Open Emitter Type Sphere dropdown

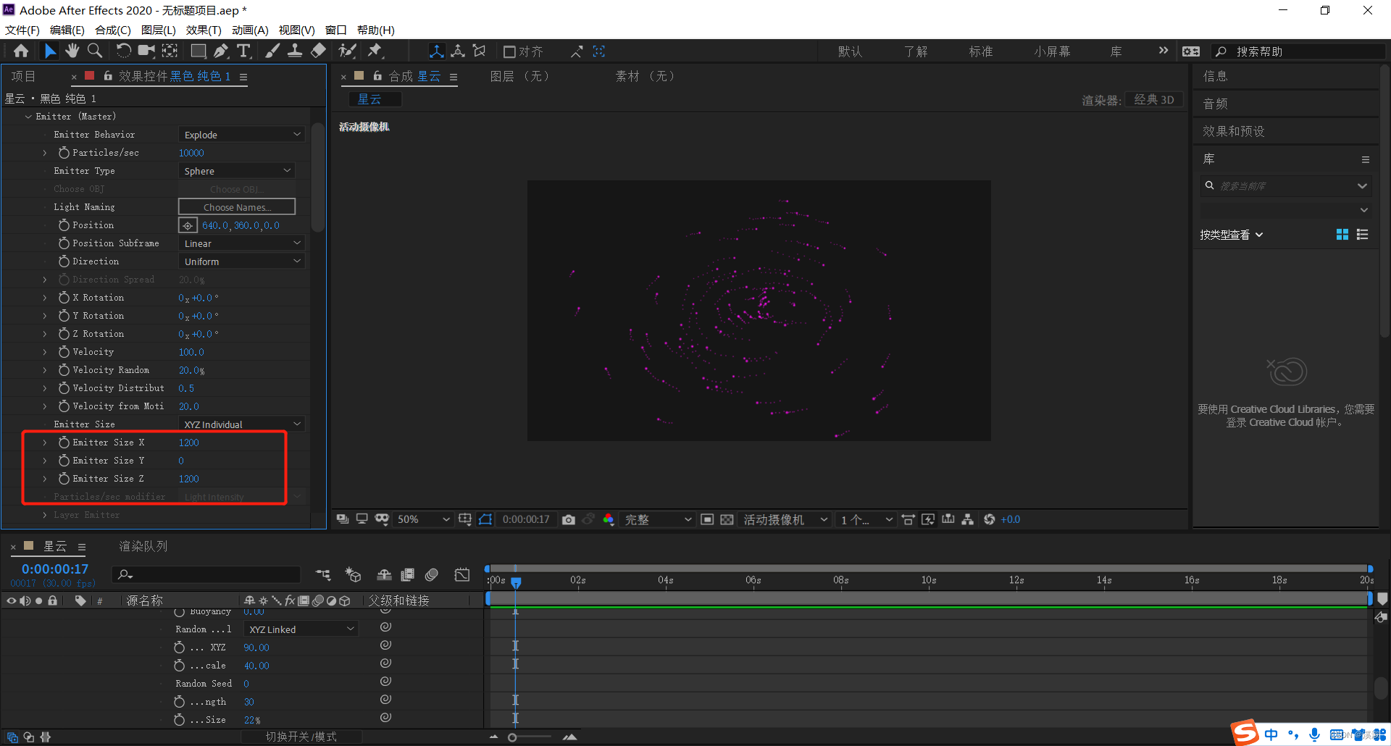tap(236, 171)
